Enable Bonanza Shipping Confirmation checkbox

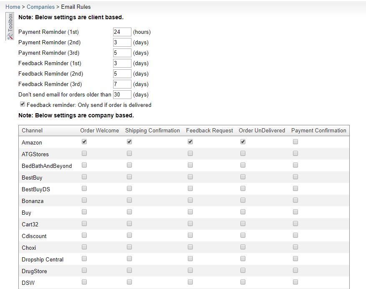129,200
